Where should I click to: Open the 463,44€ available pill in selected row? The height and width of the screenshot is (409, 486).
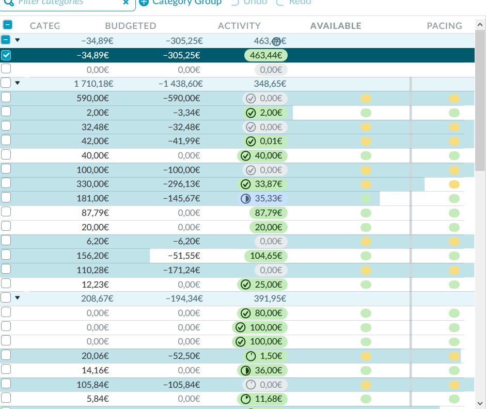(x=266, y=55)
